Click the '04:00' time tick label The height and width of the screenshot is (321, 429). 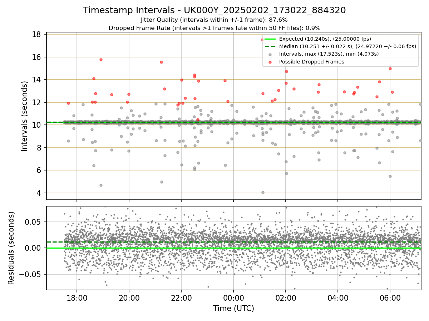(338, 297)
